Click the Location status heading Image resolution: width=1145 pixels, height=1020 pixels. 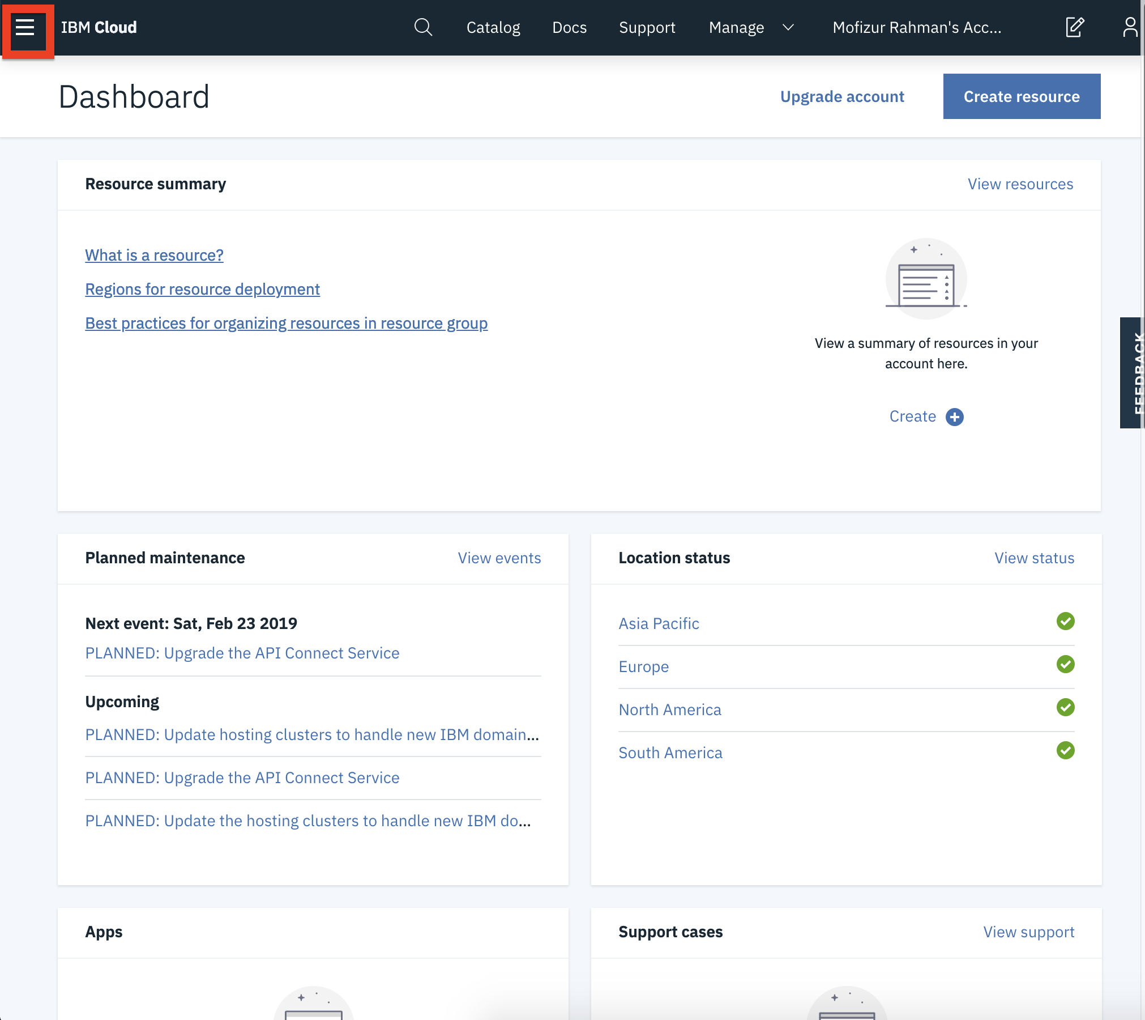click(674, 558)
